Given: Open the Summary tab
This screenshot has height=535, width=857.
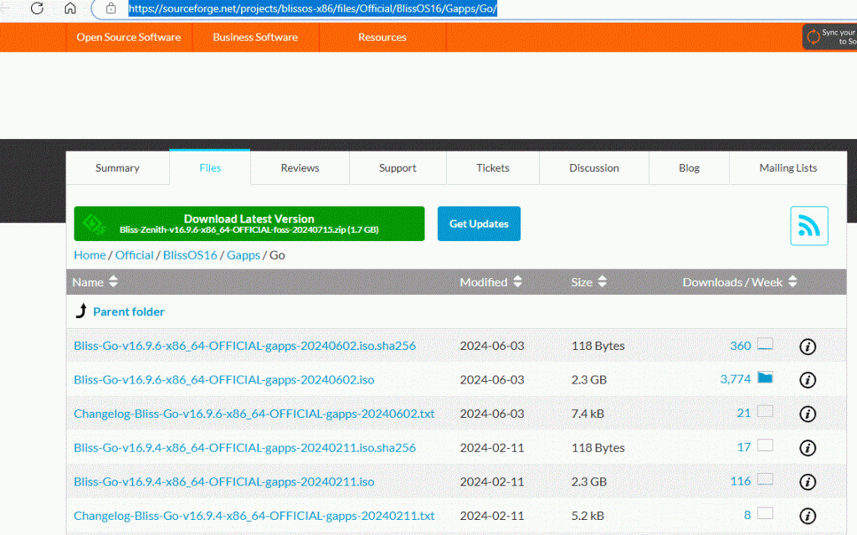Looking at the screenshot, I should tap(117, 168).
